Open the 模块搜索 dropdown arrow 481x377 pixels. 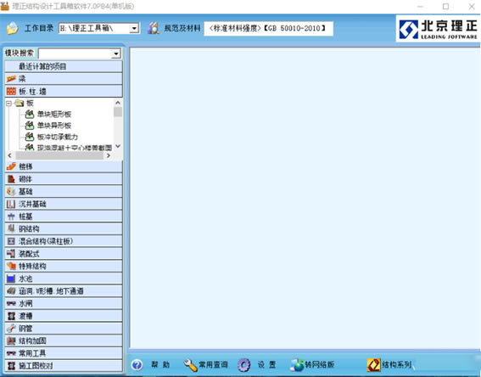pos(115,53)
